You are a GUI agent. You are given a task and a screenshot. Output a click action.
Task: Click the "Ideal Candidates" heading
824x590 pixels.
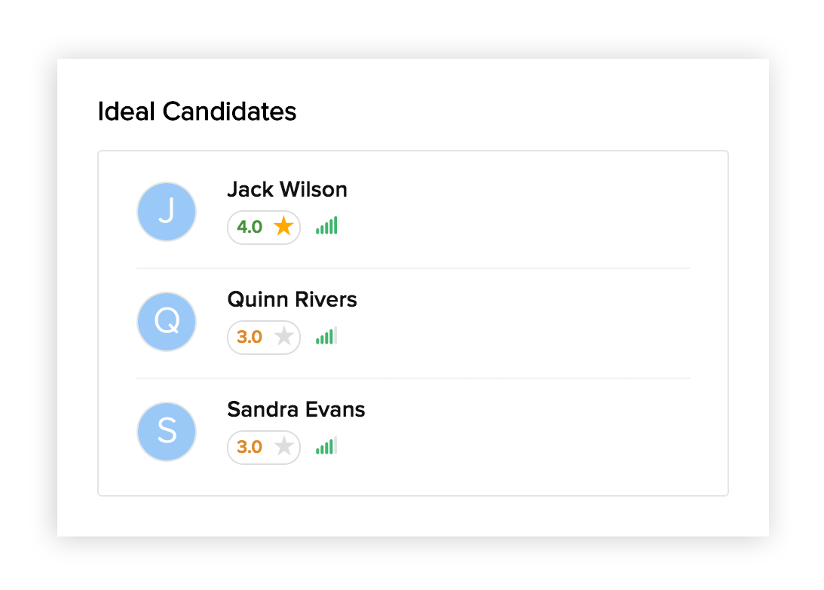[x=197, y=112]
